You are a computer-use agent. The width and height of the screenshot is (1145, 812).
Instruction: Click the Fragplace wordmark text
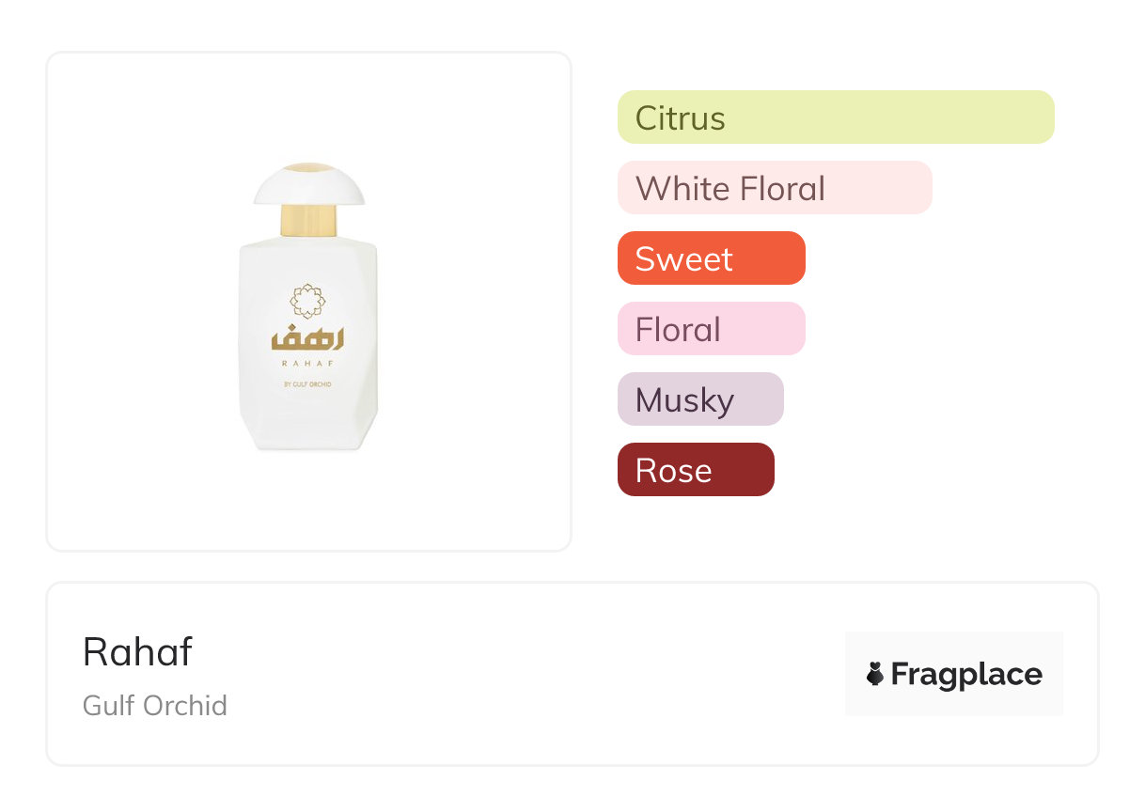(966, 674)
